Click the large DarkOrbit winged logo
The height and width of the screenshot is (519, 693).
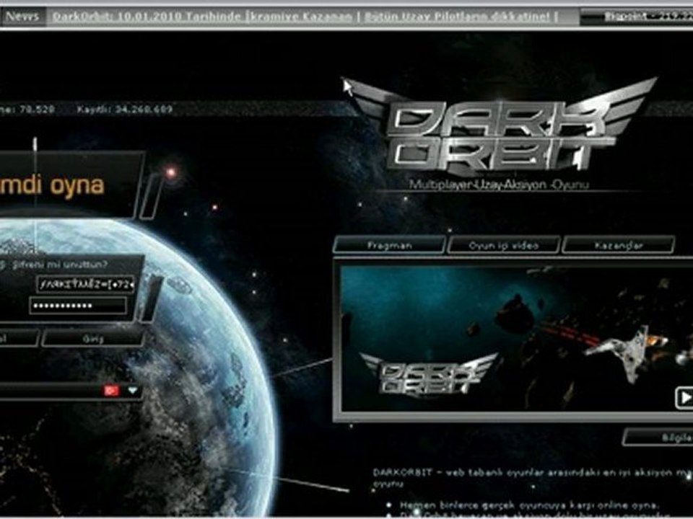click(500, 128)
